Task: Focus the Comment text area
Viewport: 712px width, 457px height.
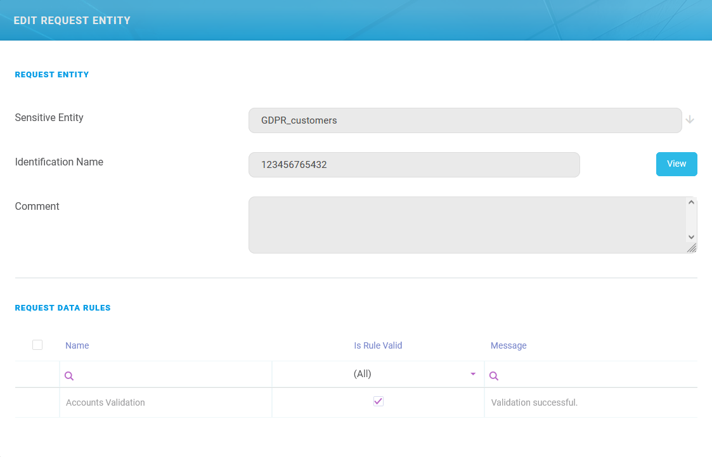Action: point(467,225)
